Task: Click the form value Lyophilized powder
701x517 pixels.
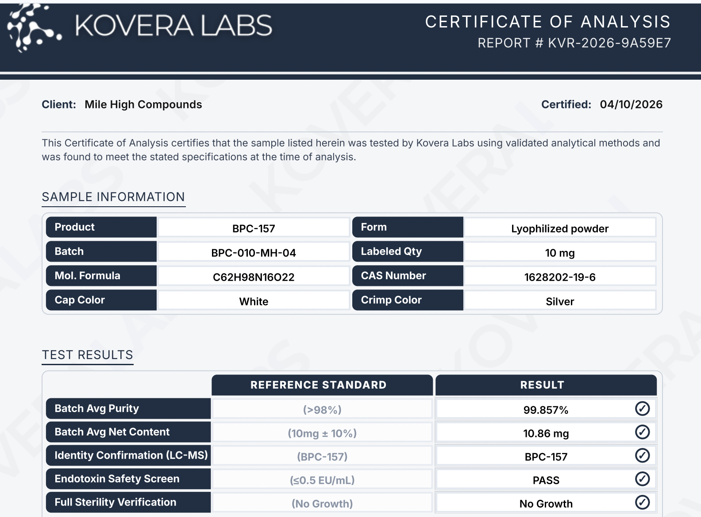Action: point(560,228)
